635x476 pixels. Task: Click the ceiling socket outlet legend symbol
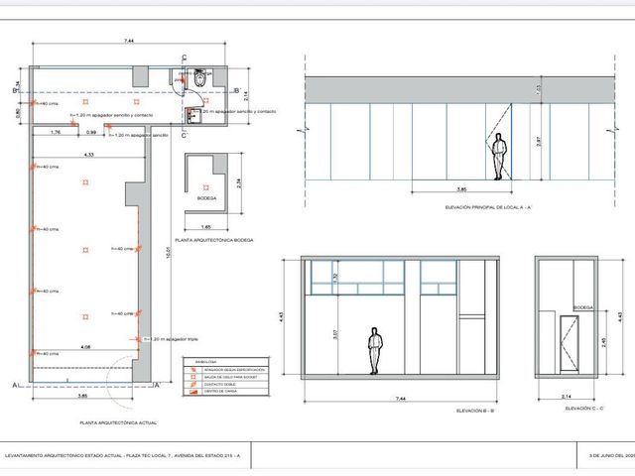(x=194, y=377)
